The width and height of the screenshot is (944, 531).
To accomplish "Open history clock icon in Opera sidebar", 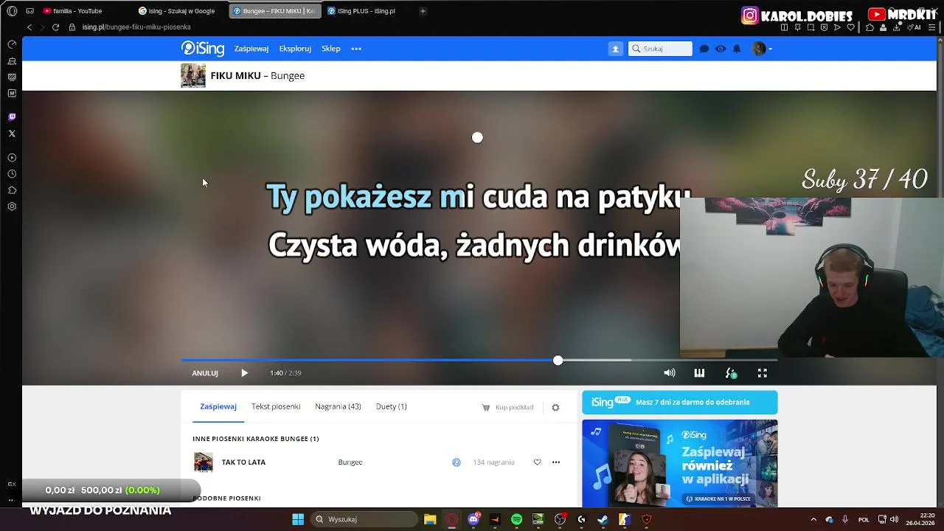I will coord(12,174).
